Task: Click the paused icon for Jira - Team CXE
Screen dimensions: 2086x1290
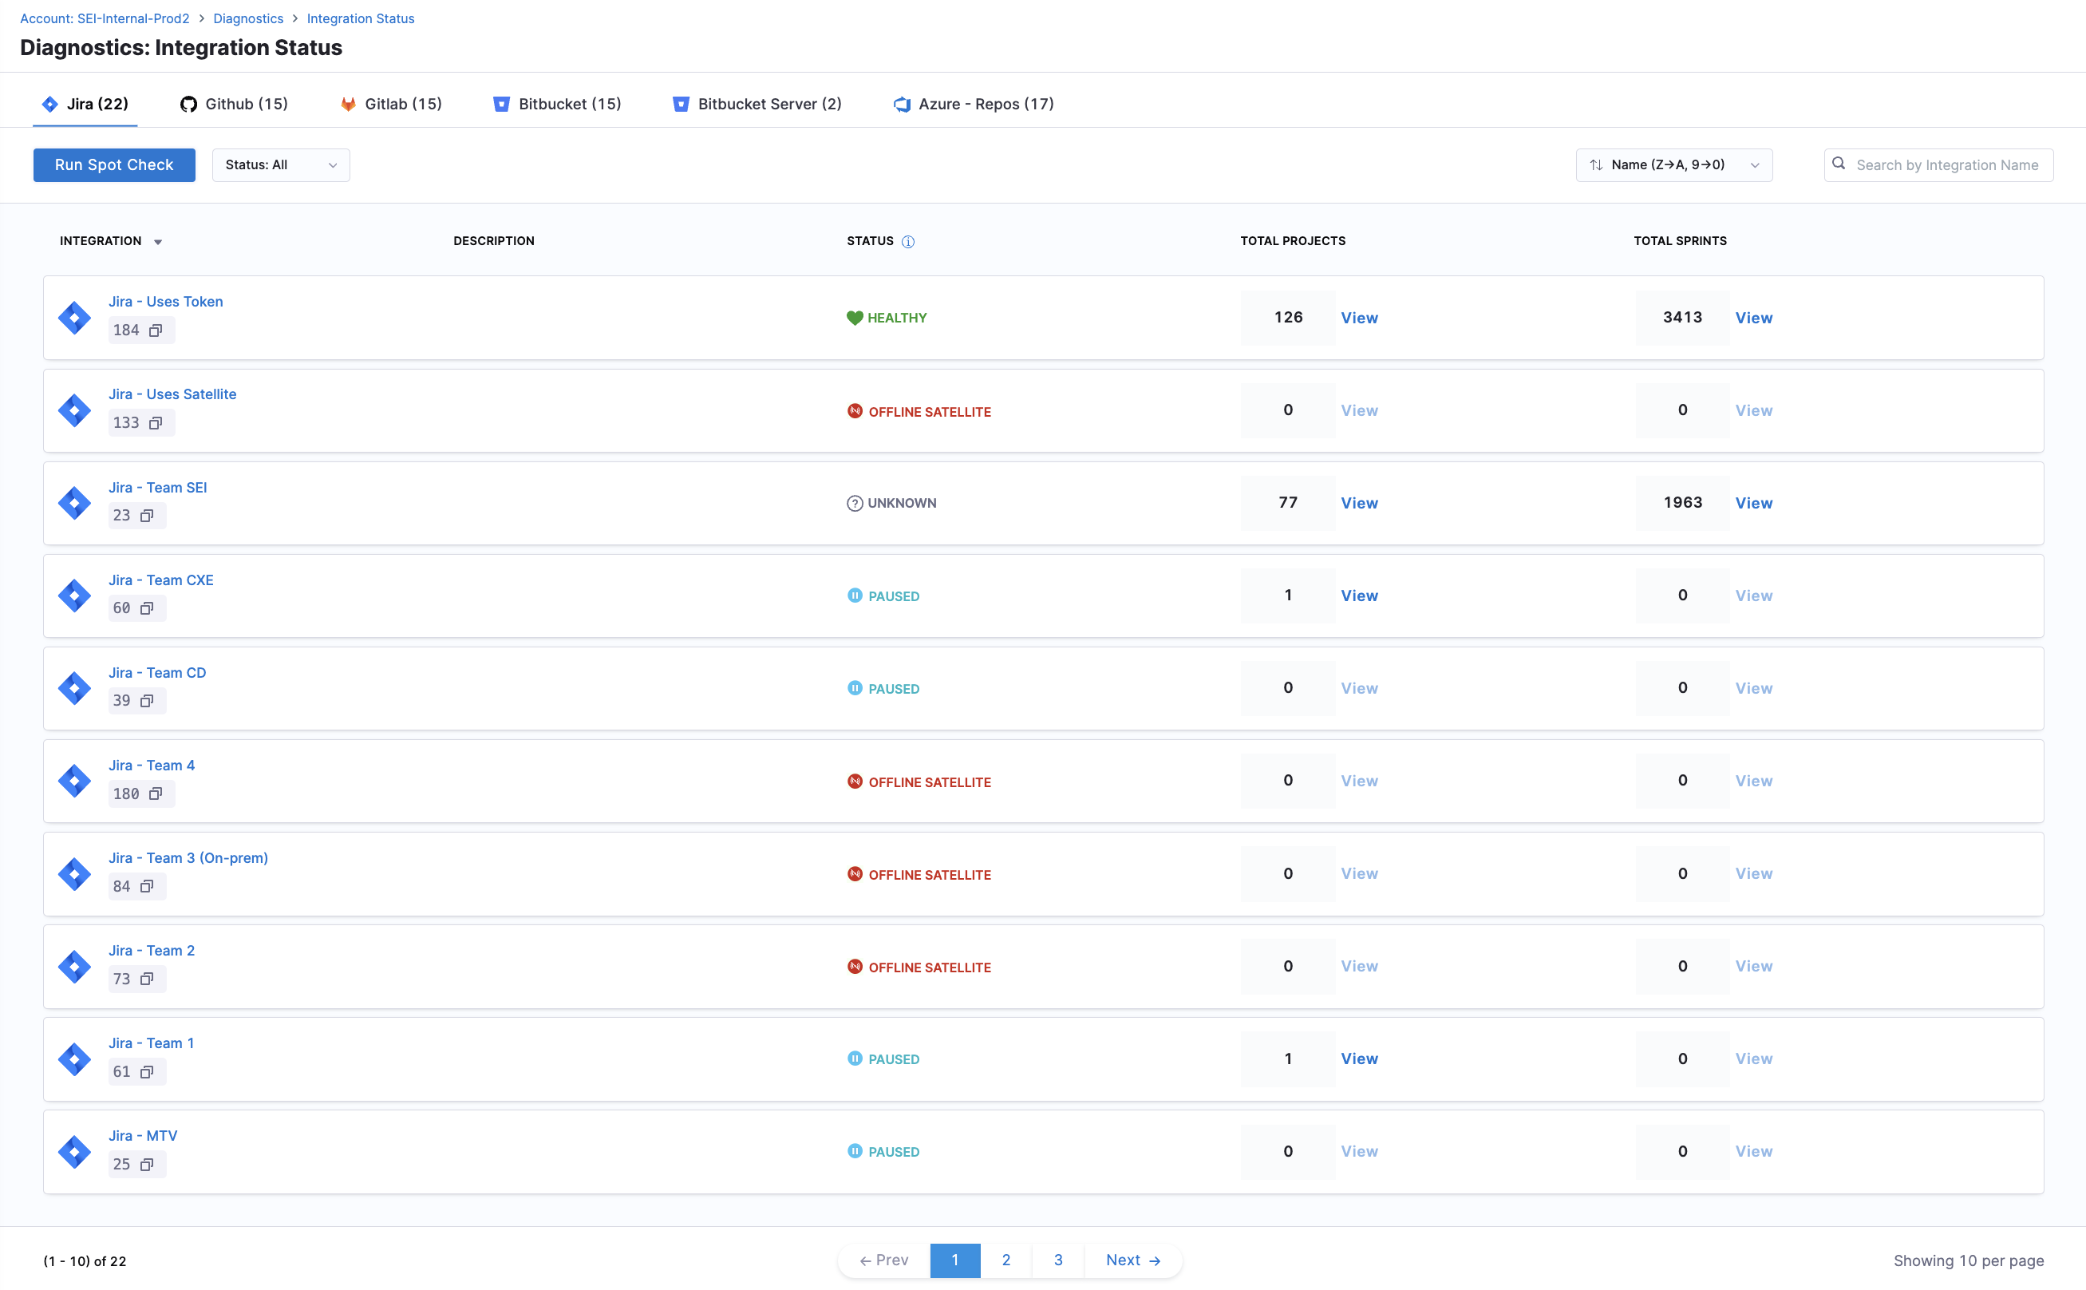Action: click(855, 596)
